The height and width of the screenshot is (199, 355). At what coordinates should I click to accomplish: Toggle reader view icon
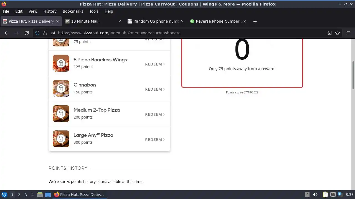(x=330, y=33)
